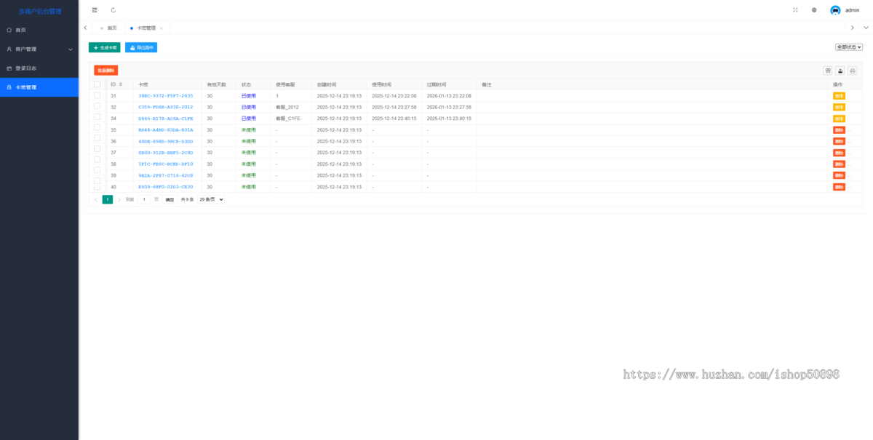Click card key 38BC-9372-F5F7-2635
Viewport: 873px width, 440px height.
coord(166,96)
